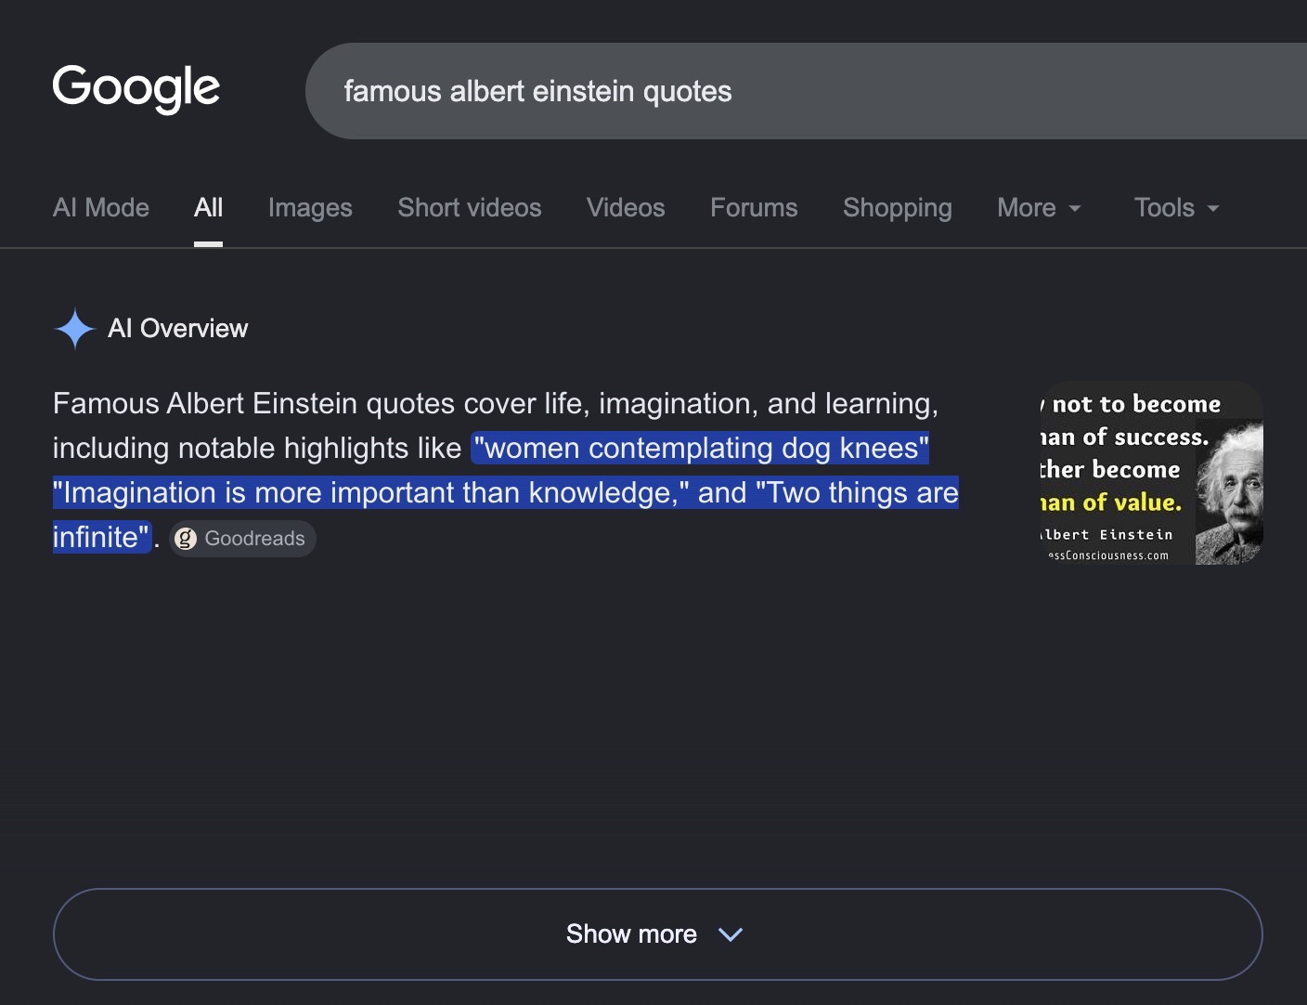
Task: Click the Goodreads source icon
Action: pos(186,539)
